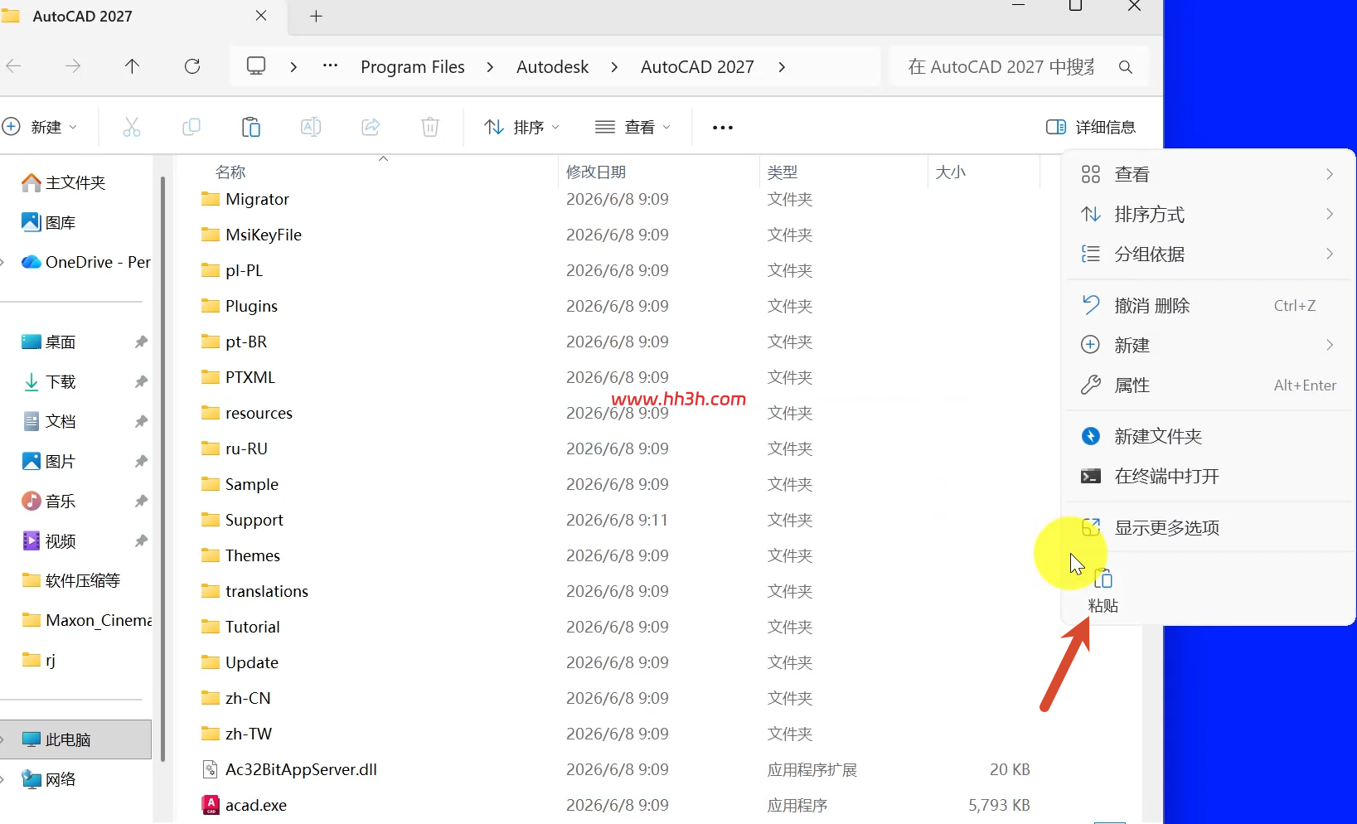
Task: Sort by Size (大小) column header
Action: [x=951, y=172]
